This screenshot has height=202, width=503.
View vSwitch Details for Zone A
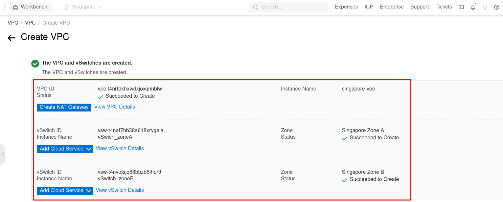[x=120, y=149]
